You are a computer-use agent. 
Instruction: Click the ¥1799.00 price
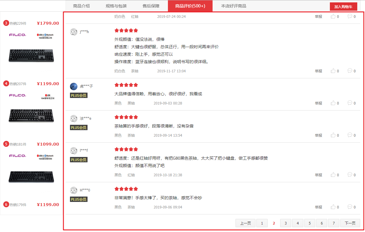(x=48, y=23)
